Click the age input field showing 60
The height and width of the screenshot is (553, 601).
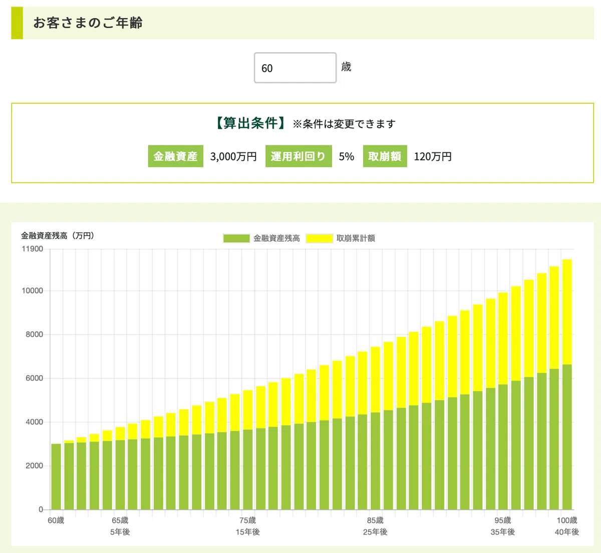point(295,68)
